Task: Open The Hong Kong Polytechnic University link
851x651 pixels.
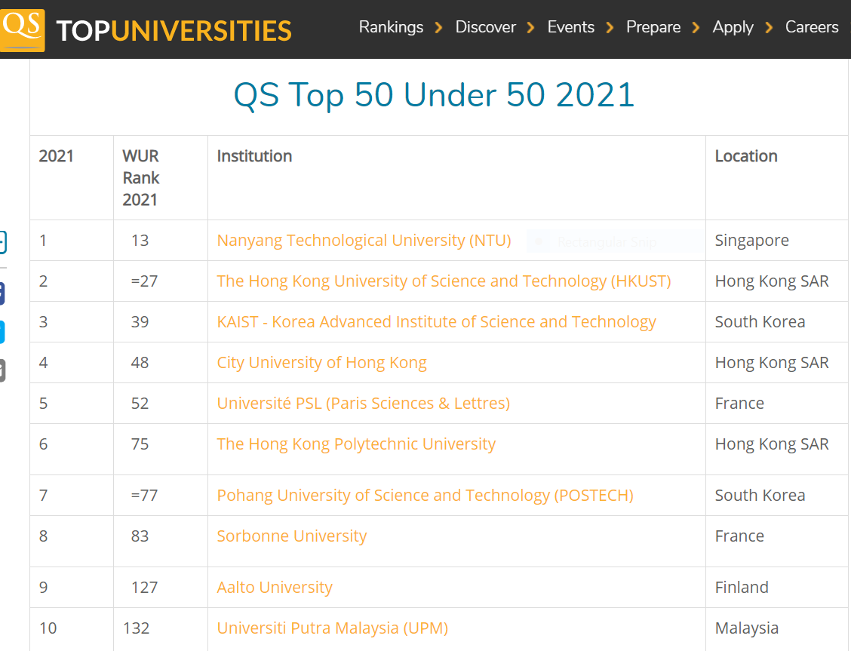Action: pyautogui.click(x=356, y=444)
